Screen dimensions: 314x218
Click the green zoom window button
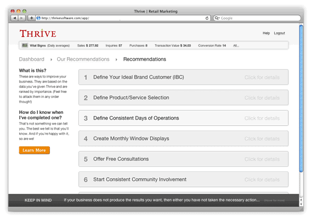(24, 11)
